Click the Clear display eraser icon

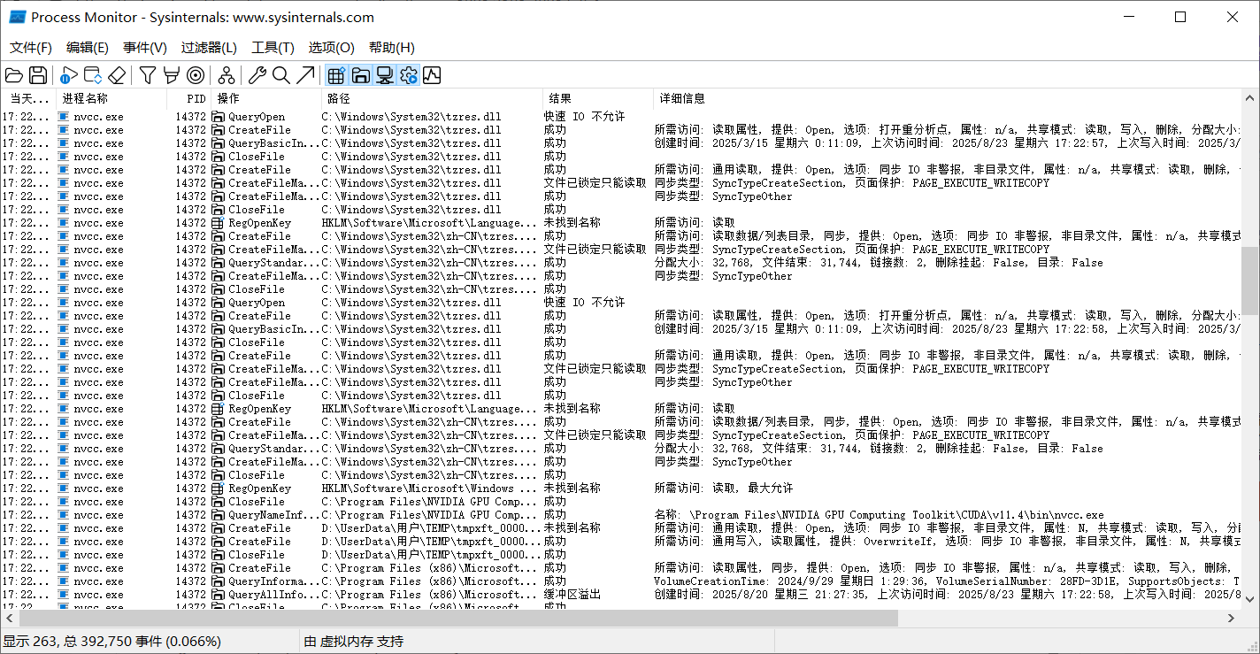(x=117, y=75)
